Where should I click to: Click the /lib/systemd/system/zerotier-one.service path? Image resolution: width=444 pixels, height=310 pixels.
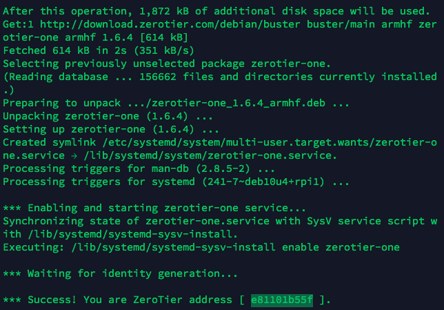tap(210, 156)
